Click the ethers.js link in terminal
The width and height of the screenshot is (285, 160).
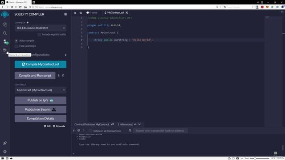click(x=85, y=136)
